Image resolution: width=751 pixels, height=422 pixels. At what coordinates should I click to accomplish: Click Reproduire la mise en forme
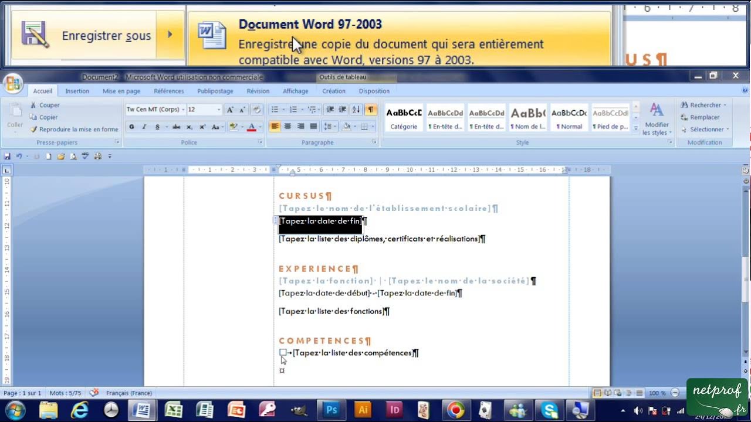tap(74, 130)
